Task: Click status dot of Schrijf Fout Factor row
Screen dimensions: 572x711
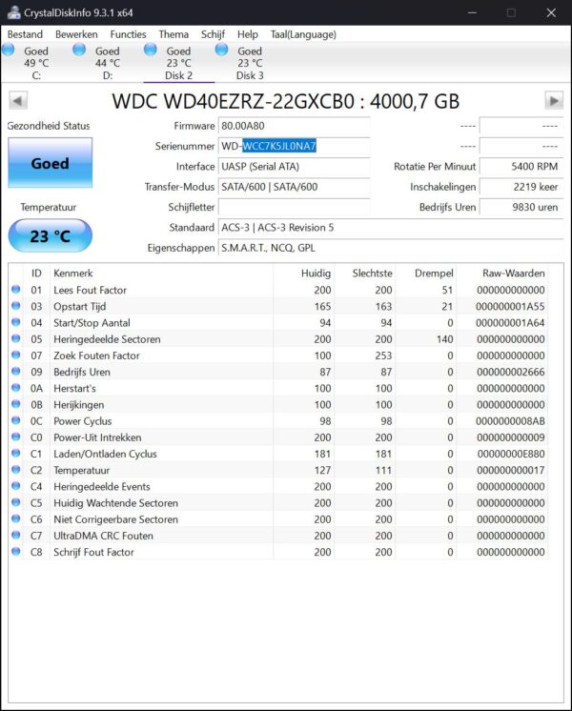Action: 16,552
